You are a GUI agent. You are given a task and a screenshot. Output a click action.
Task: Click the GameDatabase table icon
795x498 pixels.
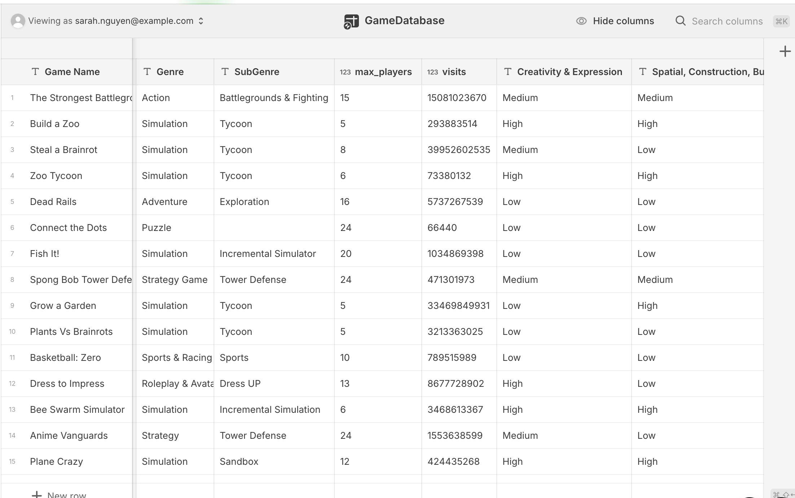click(x=351, y=21)
